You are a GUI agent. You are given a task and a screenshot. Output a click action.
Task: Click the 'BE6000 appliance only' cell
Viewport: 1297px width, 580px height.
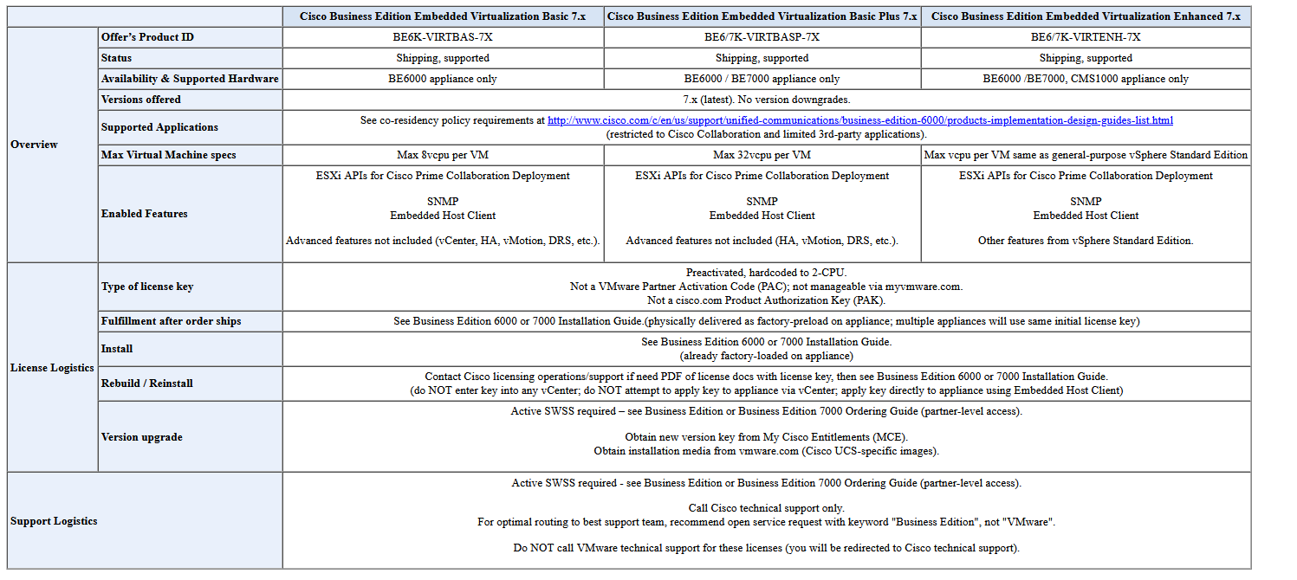[443, 79]
